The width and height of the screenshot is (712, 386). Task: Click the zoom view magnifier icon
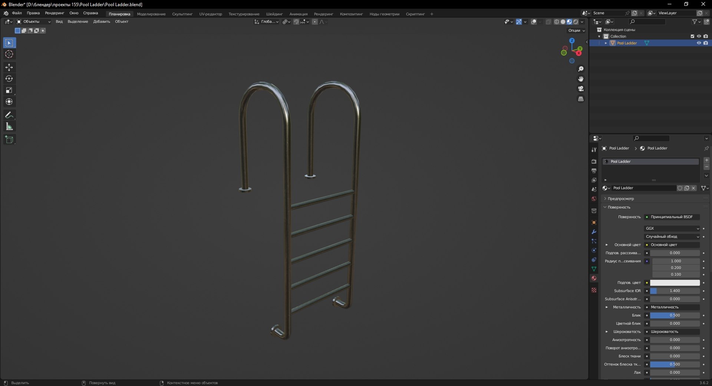[581, 69]
